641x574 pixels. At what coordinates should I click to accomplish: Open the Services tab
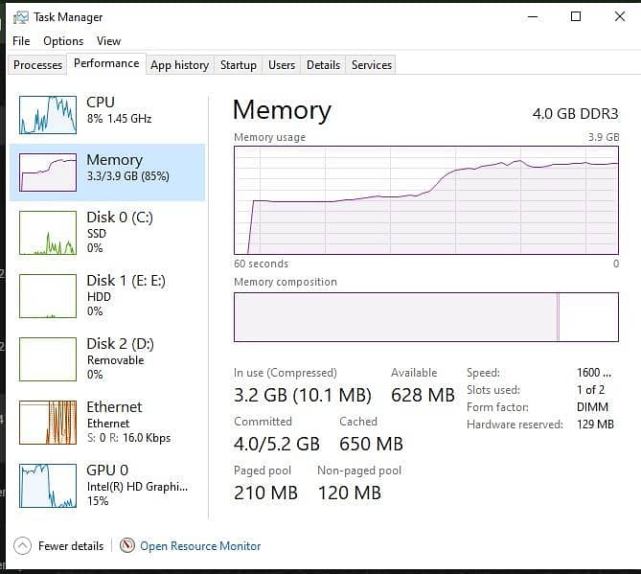tap(372, 65)
